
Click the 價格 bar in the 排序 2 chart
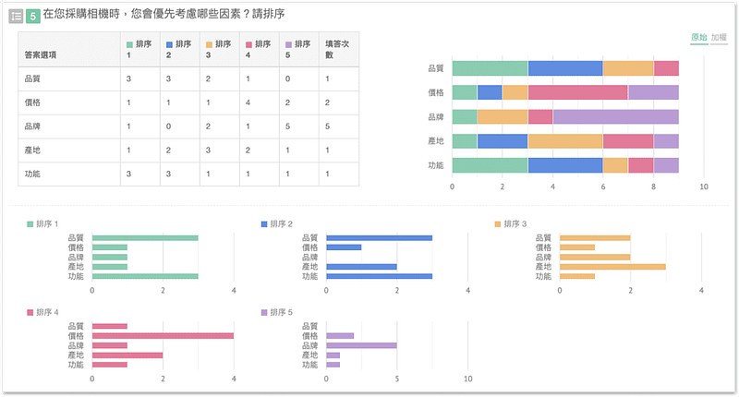(x=344, y=247)
